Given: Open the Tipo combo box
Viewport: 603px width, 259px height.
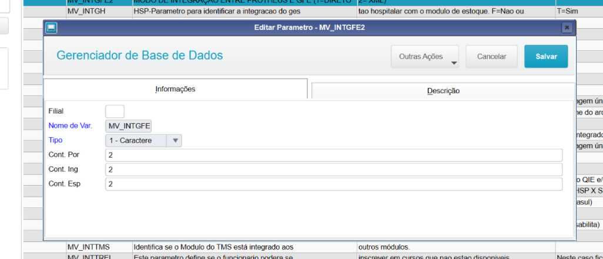Looking at the screenshot, I should click(x=143, y=141).
